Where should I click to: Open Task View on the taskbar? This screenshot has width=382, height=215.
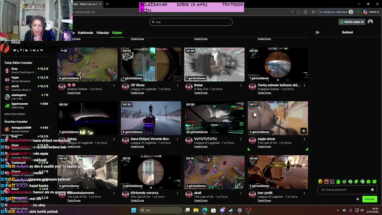[x=187, y=210]
